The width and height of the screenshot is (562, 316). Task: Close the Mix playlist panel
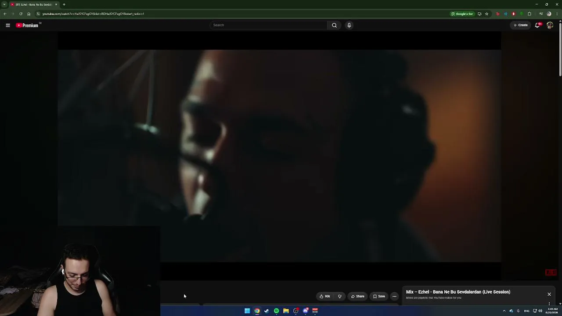coord(549,294)
